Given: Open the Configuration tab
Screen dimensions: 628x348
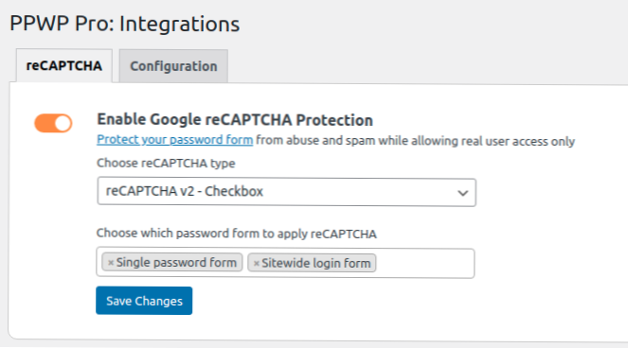Looking at the screenshot, I should pyautogui.click(x=173, y=66).
